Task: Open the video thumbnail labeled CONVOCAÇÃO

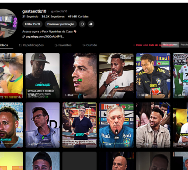Action: click(x=42, y=76)
